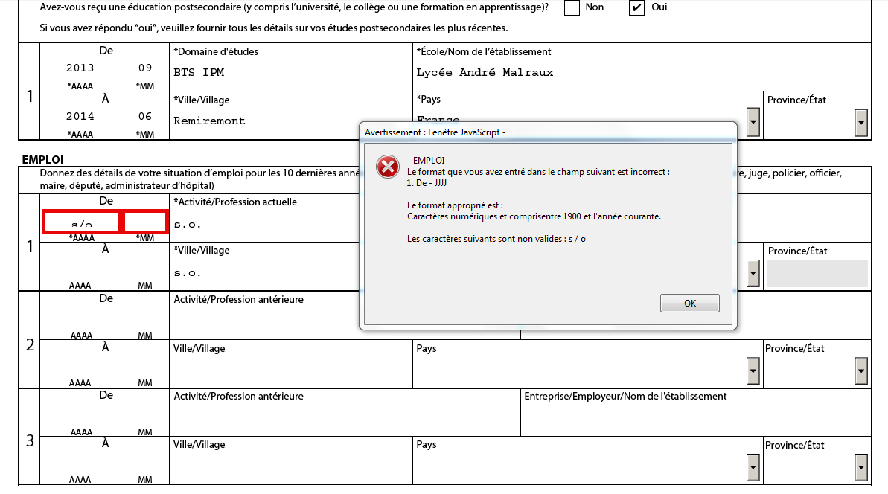Click OK in the JavaScript warning dialog
Image resolution: width=888 pixels, height=494 pixels.
pos(689,304)
